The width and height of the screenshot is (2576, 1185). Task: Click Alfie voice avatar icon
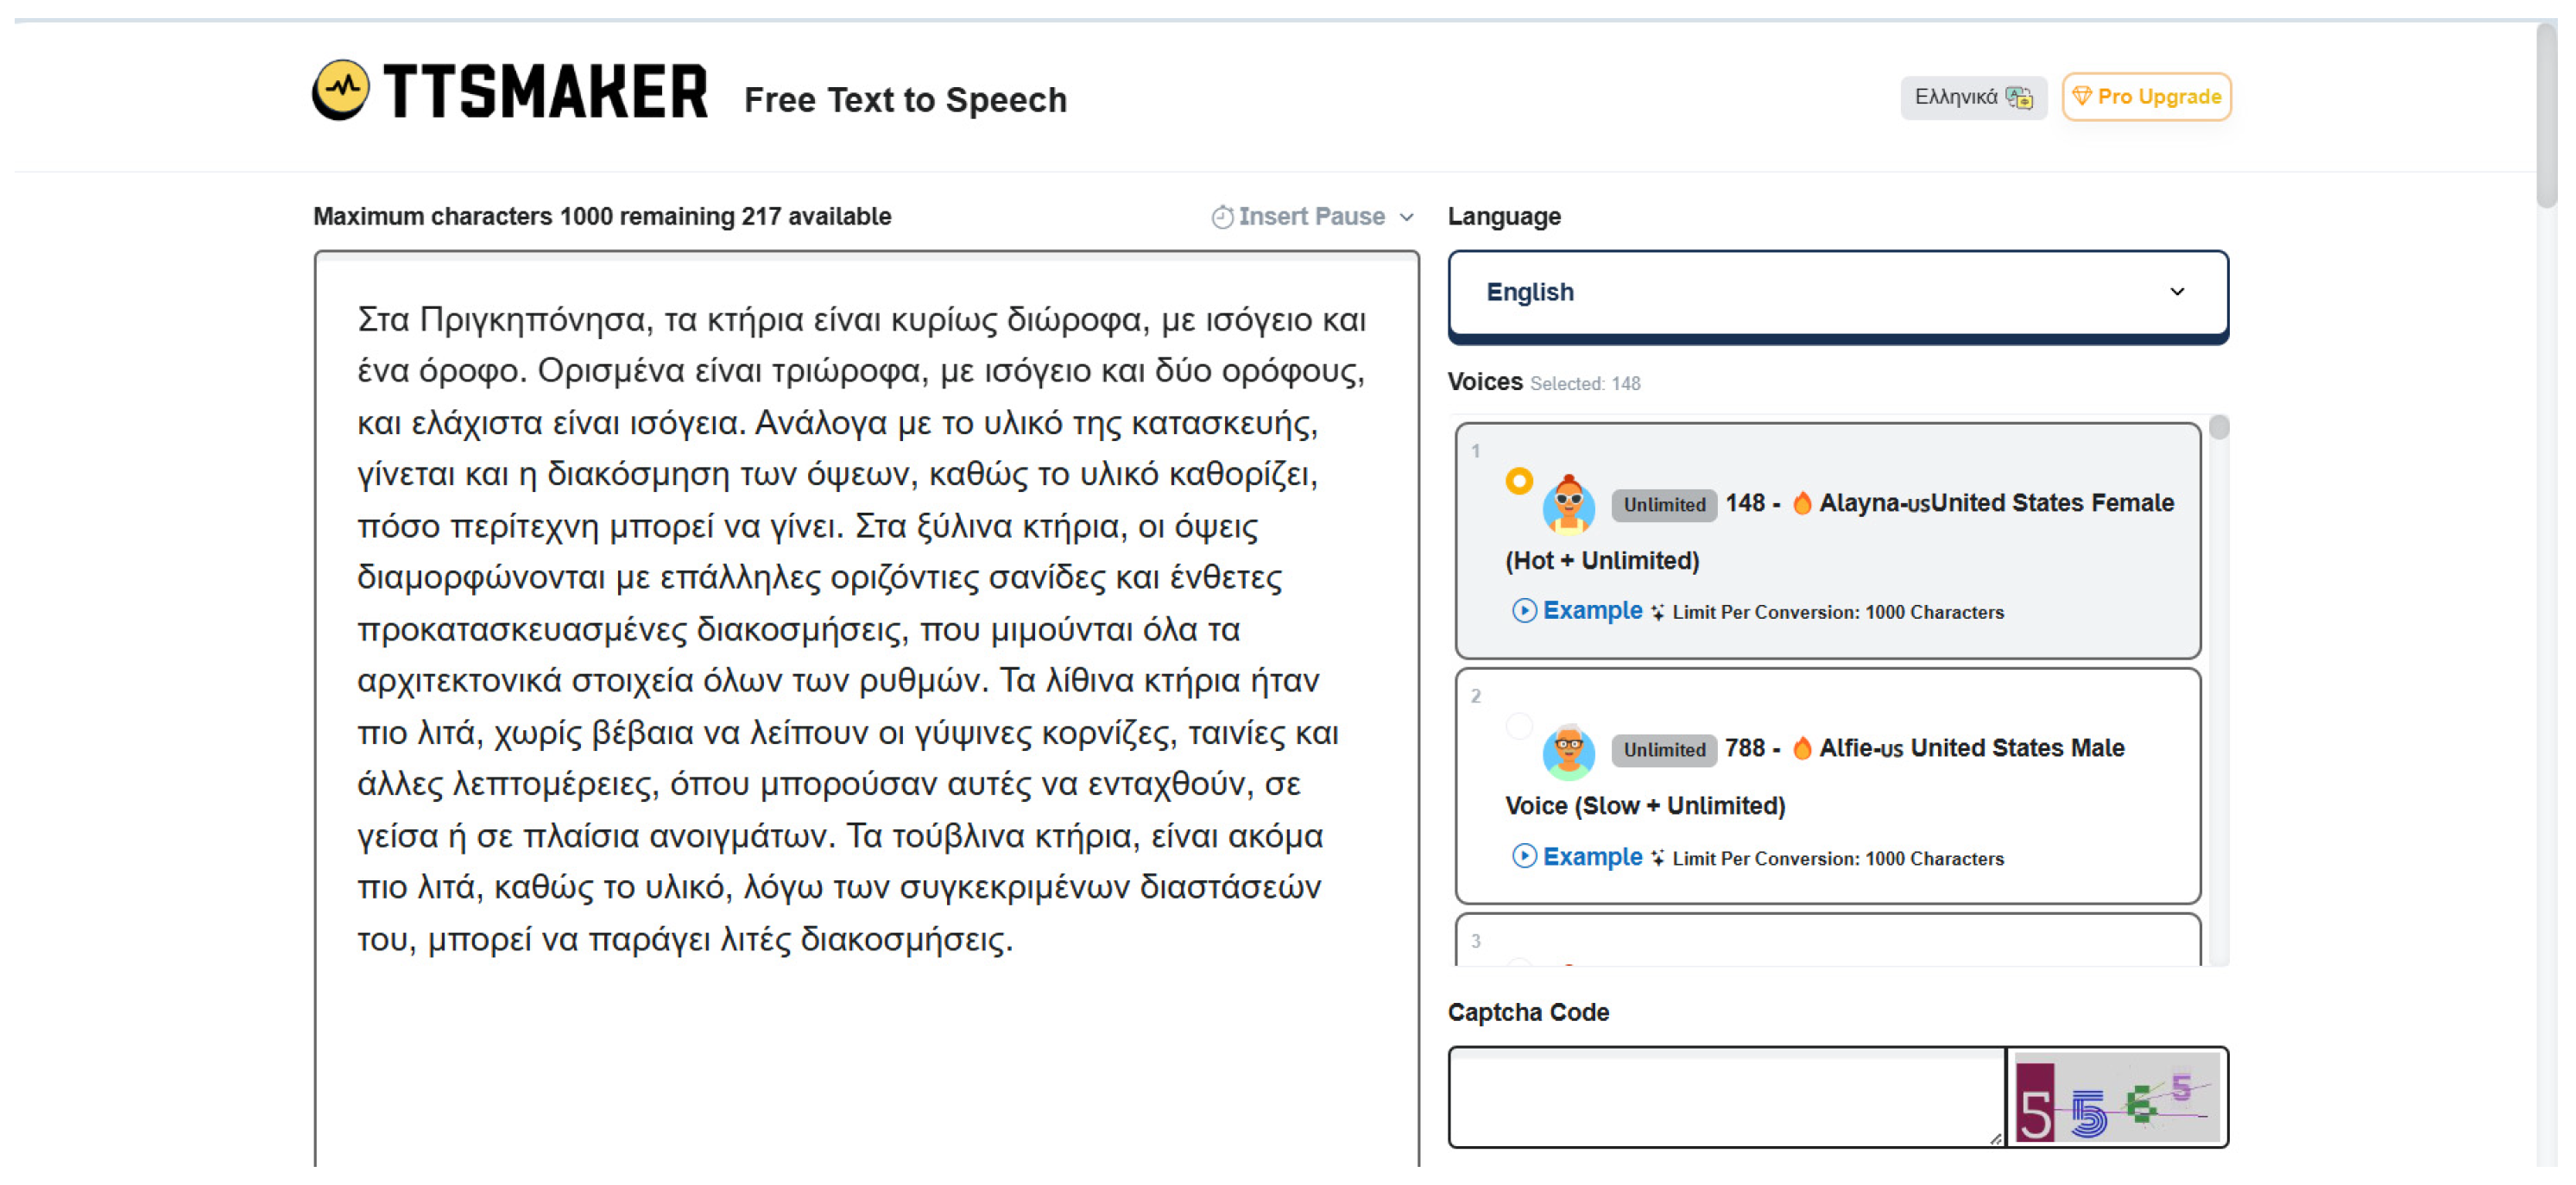(1568, 750)
